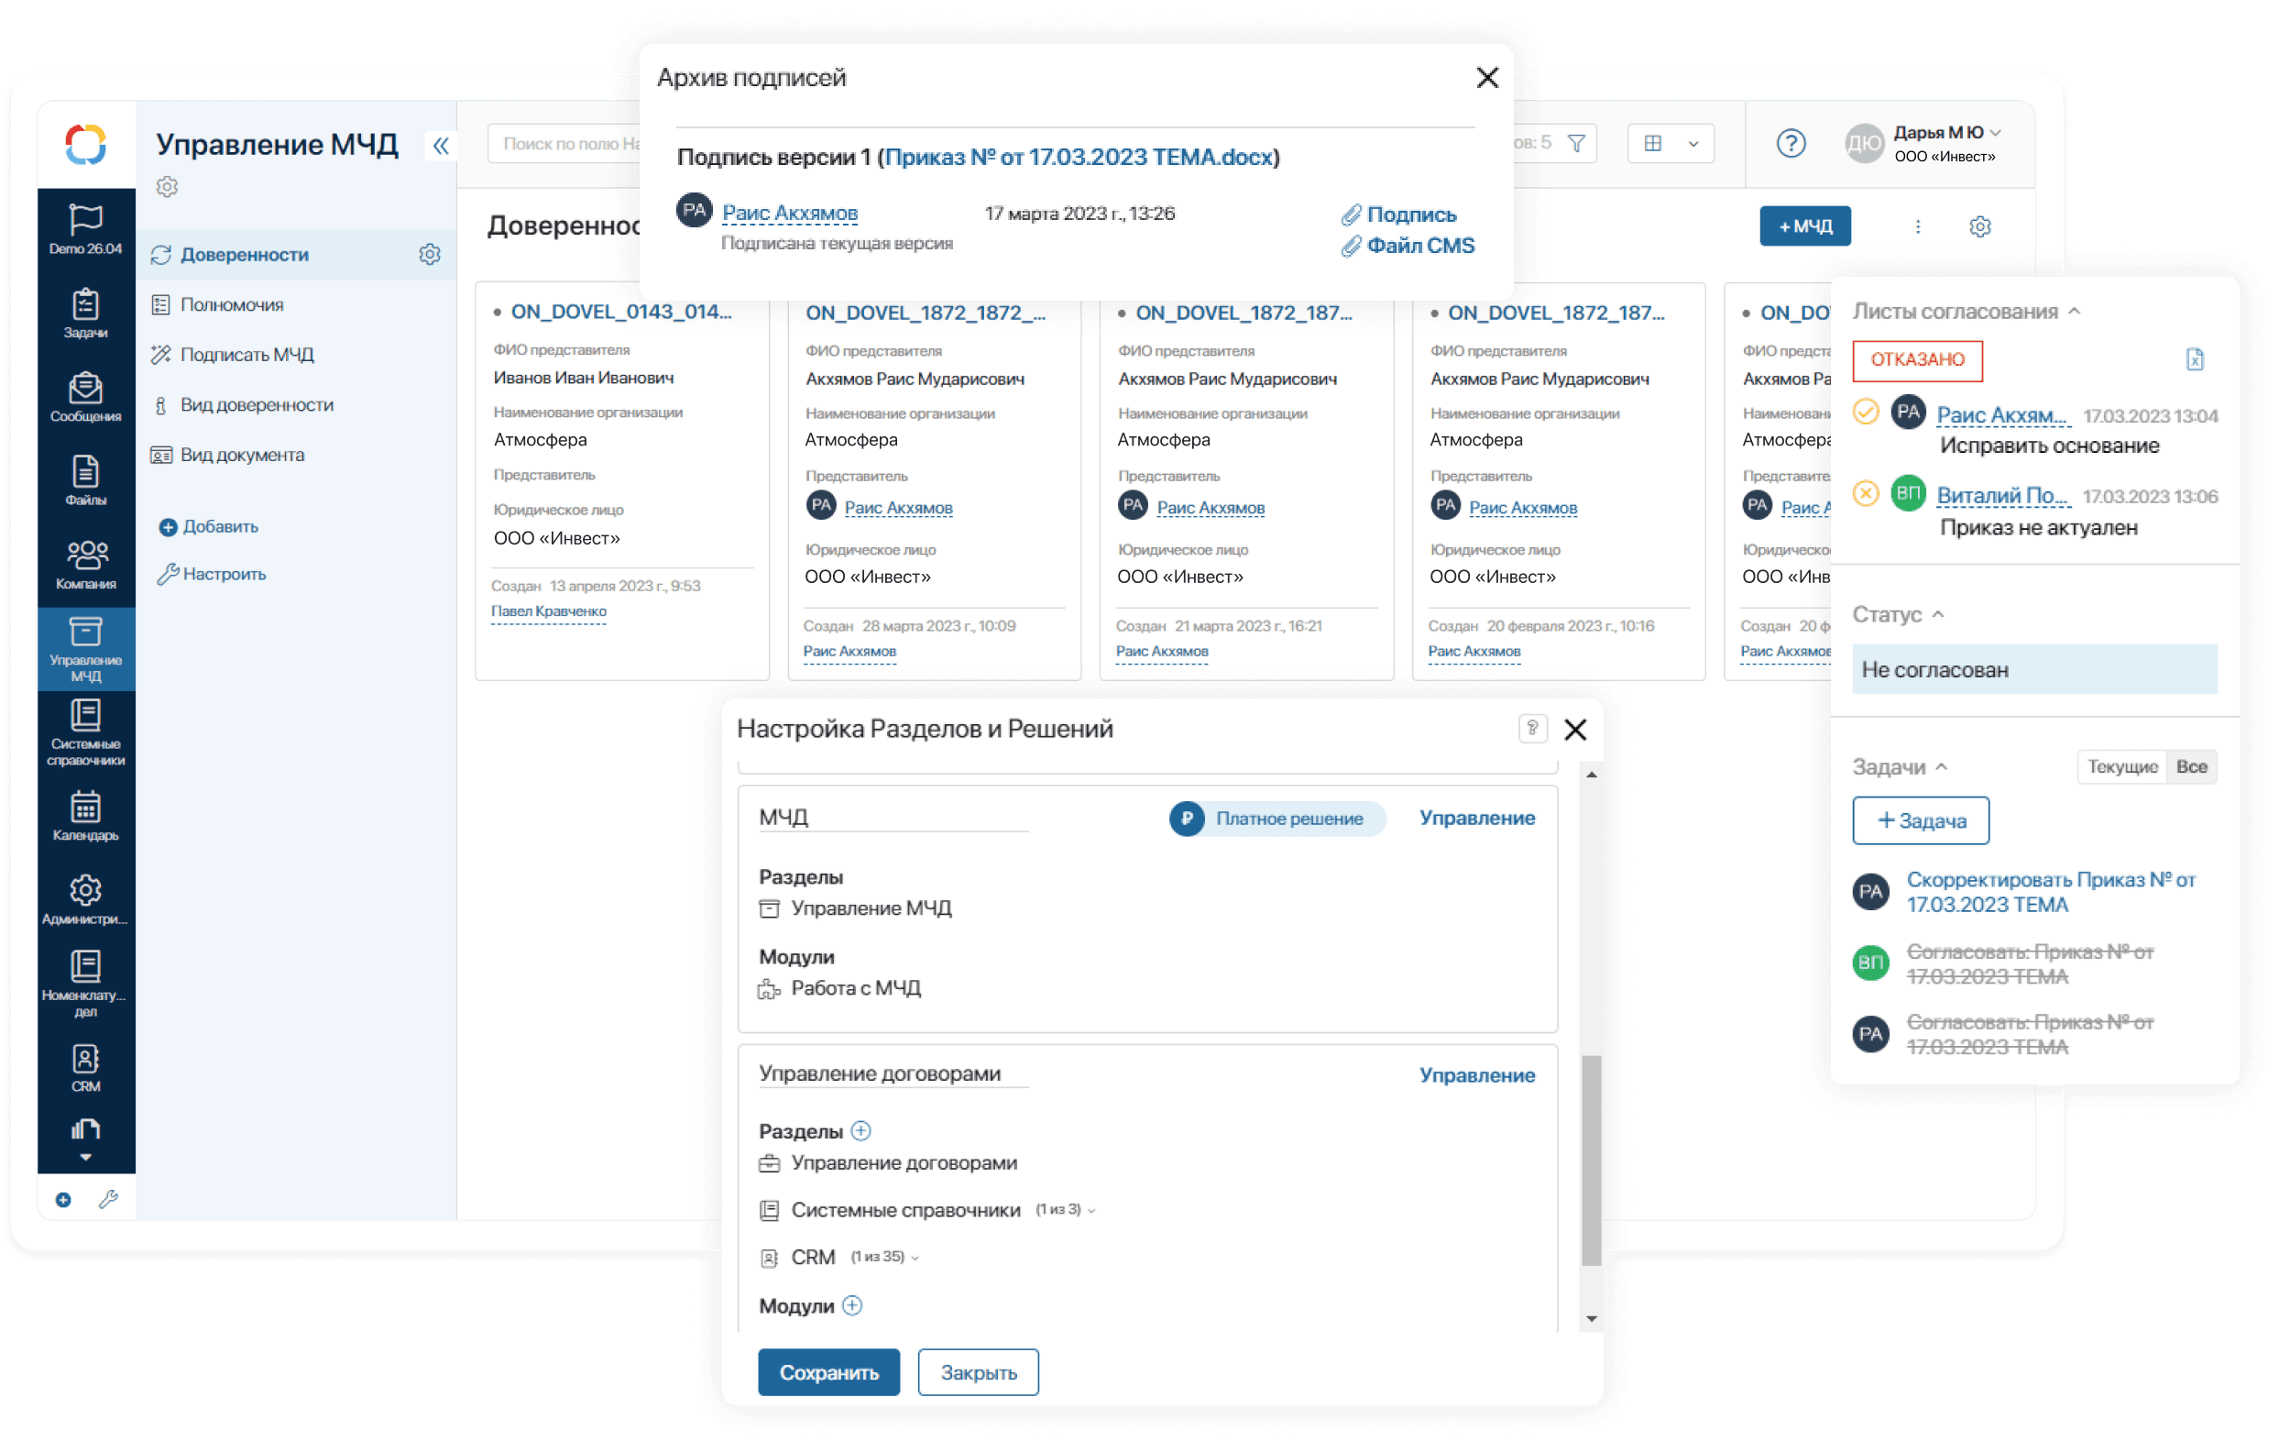The height and width of the screenshot is (1441, 2279).
Task: Collapse Листы согласования section
Action: [2075, 312]
